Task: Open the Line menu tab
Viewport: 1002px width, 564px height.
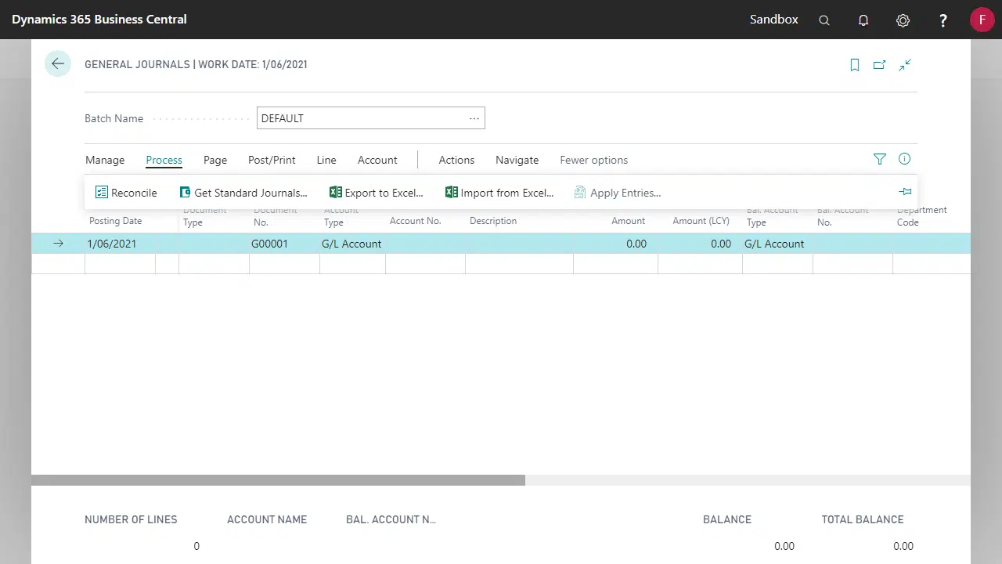Action: 326,160
